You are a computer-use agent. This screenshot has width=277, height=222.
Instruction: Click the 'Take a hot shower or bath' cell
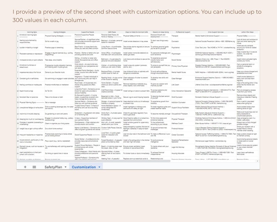tap(60, 97)
